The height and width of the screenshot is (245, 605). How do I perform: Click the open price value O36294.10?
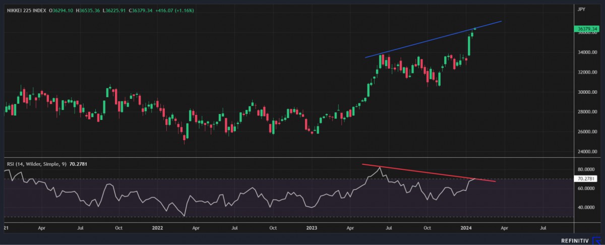coord(62,10)
